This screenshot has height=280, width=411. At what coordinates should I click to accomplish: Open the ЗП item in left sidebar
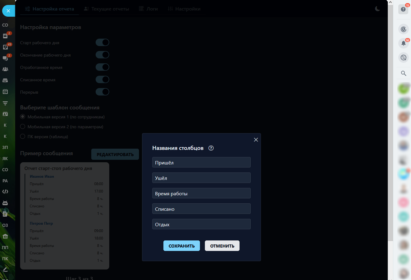click(5, 147)
